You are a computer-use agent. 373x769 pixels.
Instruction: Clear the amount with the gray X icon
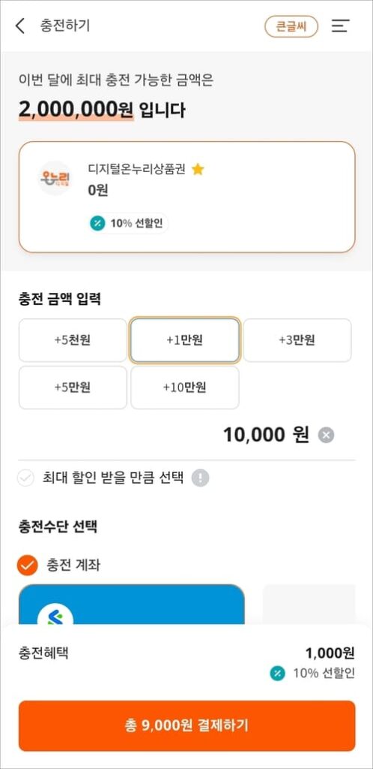326,435
